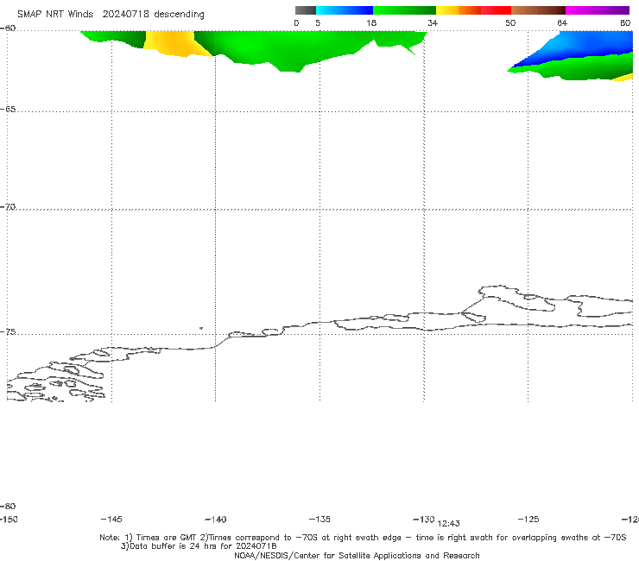Click the longitude label '-125'
Viewport: 639px width, 561px height.
click(x=528, y=519)
